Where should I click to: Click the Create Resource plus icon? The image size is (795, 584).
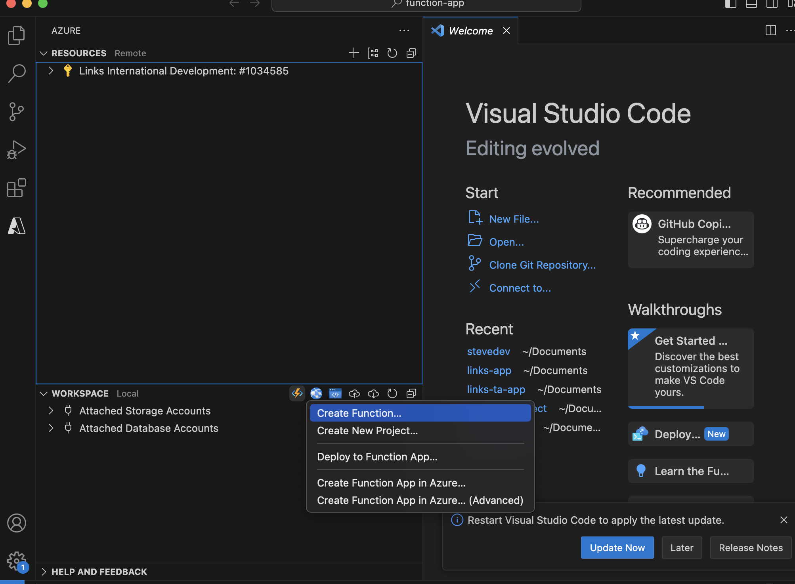(x=354, y=53)
